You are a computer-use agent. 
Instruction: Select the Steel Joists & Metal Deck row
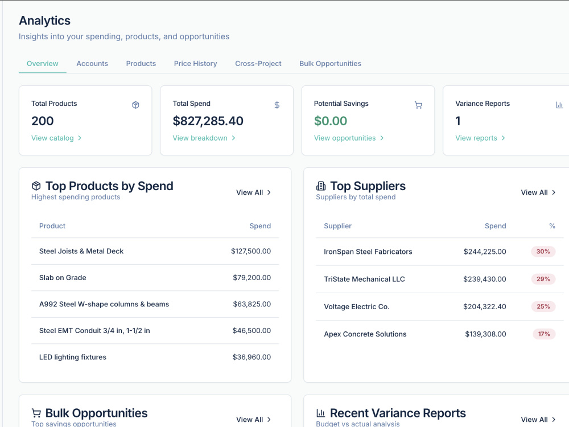pyautogui.click(x=155, y=251)
